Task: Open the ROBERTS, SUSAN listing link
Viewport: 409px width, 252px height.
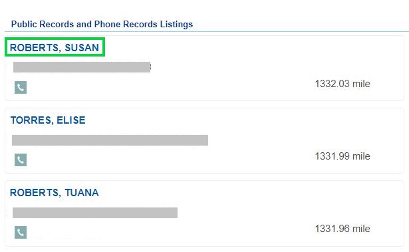Action: coord(55,47)
